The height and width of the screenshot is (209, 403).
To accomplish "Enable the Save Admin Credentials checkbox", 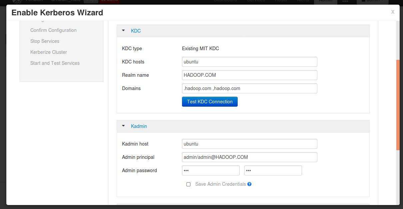I will tap(188, 184).
